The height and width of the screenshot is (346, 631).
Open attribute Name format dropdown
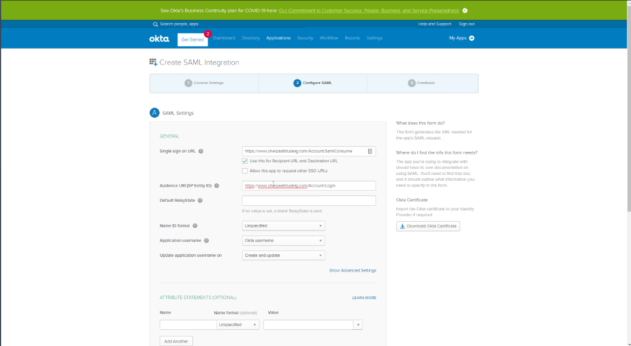tap(238, 325)
